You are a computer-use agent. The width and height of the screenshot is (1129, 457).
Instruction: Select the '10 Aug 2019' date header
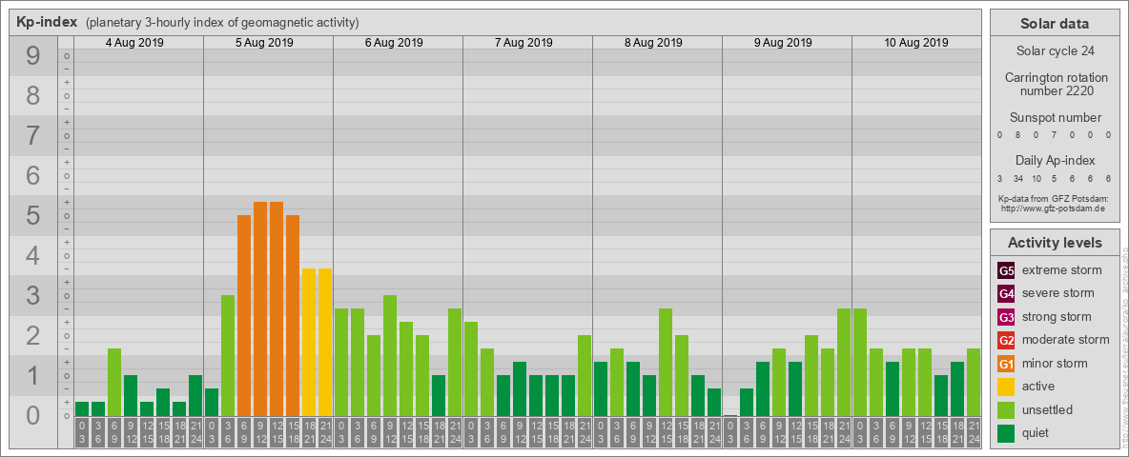point(915,43)
